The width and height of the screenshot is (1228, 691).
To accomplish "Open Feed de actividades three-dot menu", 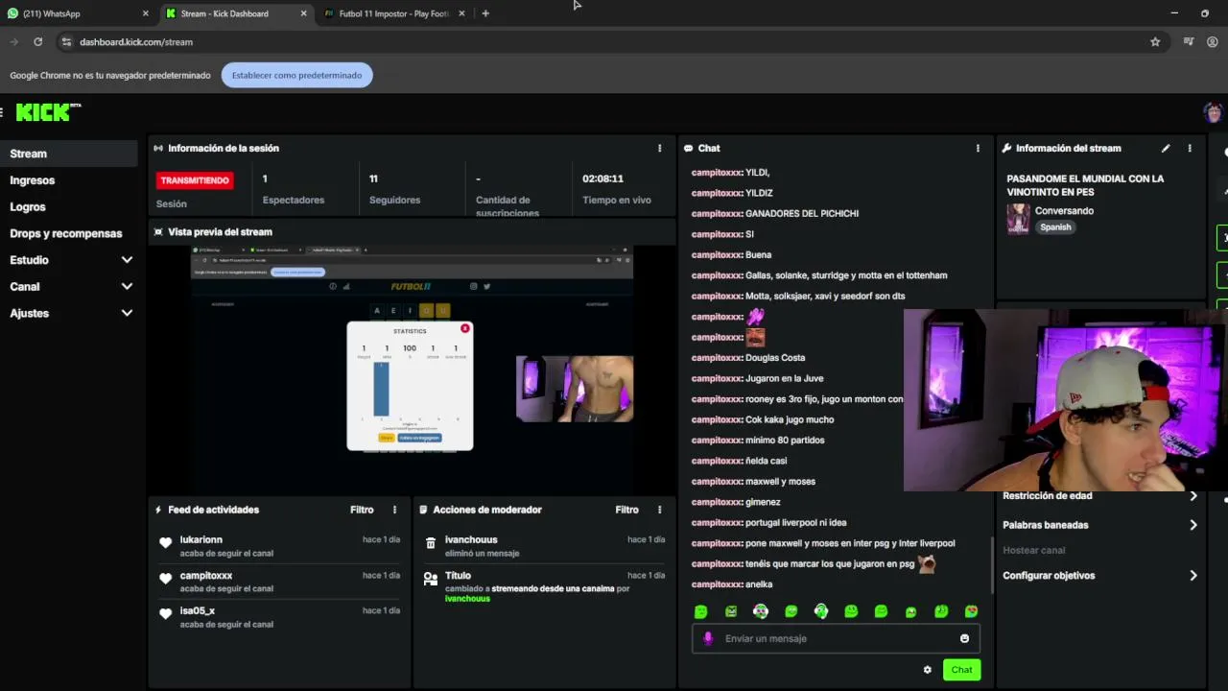I will (394, 510).
